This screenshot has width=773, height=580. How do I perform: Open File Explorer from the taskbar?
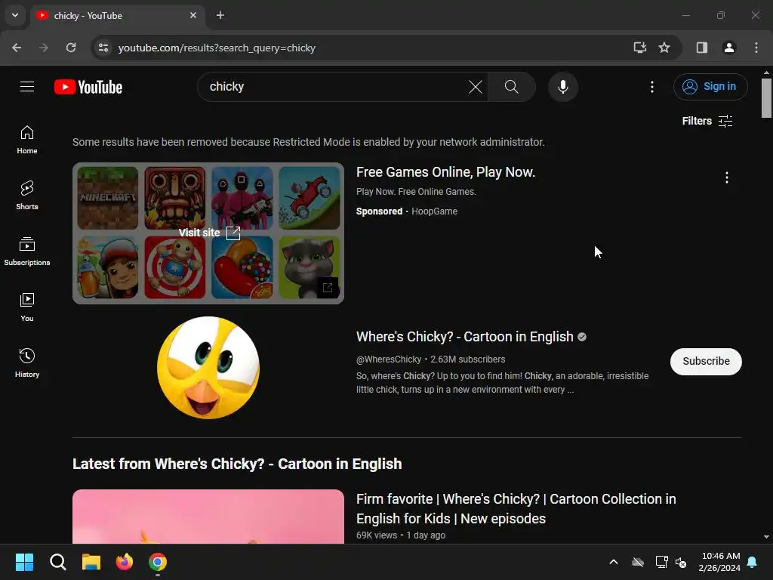91,562
